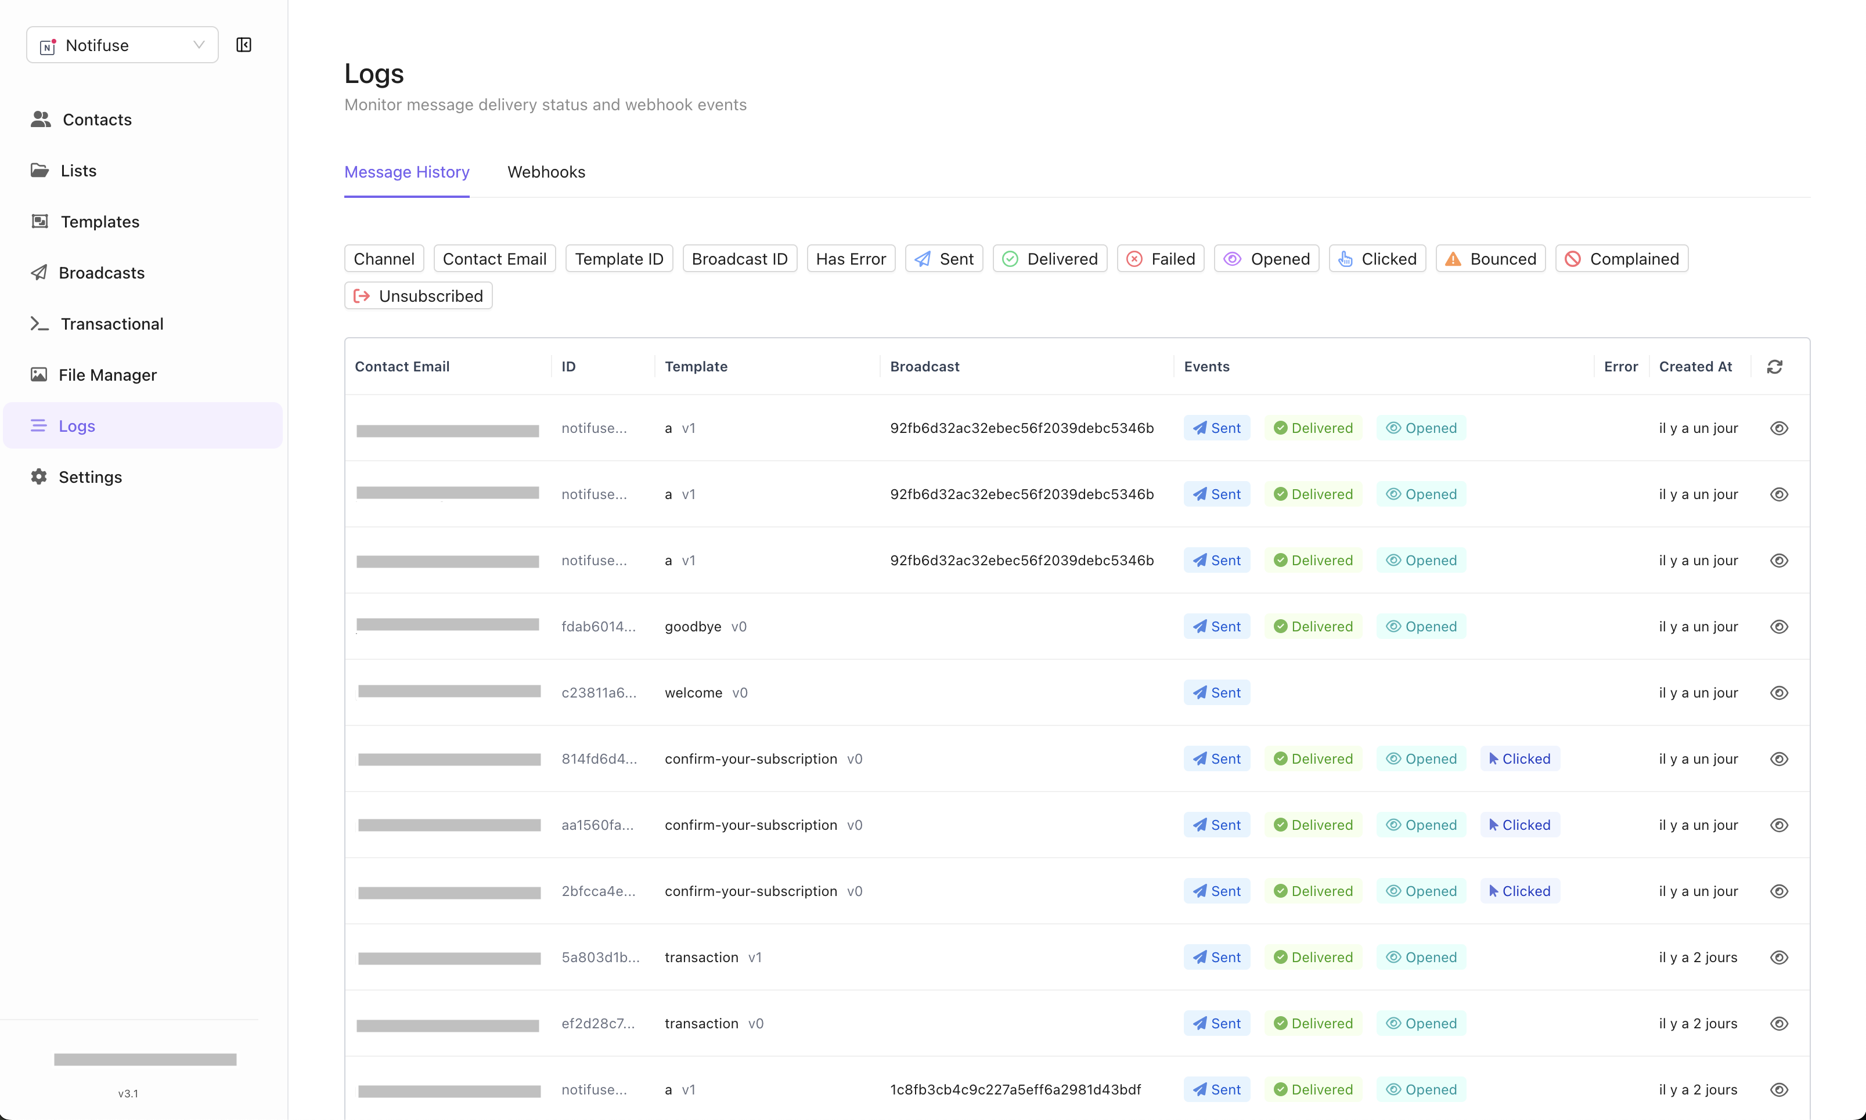This screenshot has width=1866, height=1120.
Task: Preview message for broadcast 1c8fb3cb4c9c227a5eff6a2981d43bdf
Action: point(1779,1090)
